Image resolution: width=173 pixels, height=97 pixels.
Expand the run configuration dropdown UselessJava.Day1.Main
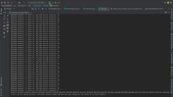pyautogui.click(x=37, y=3)
